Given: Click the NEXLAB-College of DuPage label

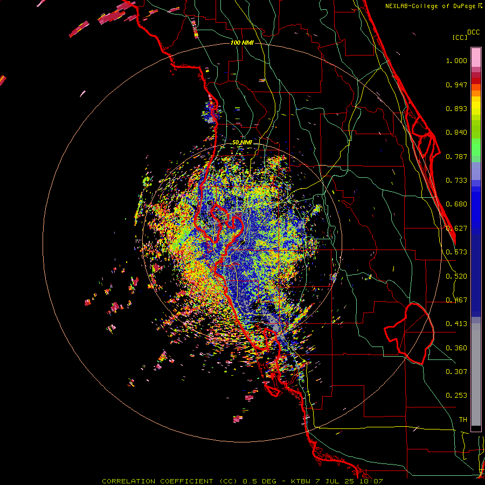Looking at the screenshot, I should coord(432,6).
